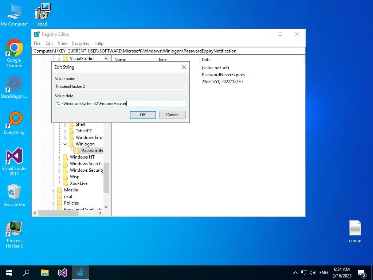Select Registry Editor taskbar button
This screenshot has height=280, width=373.
(x=81, y=273)
